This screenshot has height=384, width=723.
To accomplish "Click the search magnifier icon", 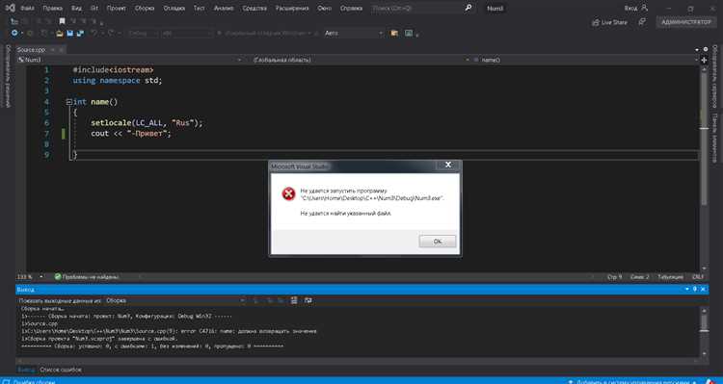I will tap(468, 8).
